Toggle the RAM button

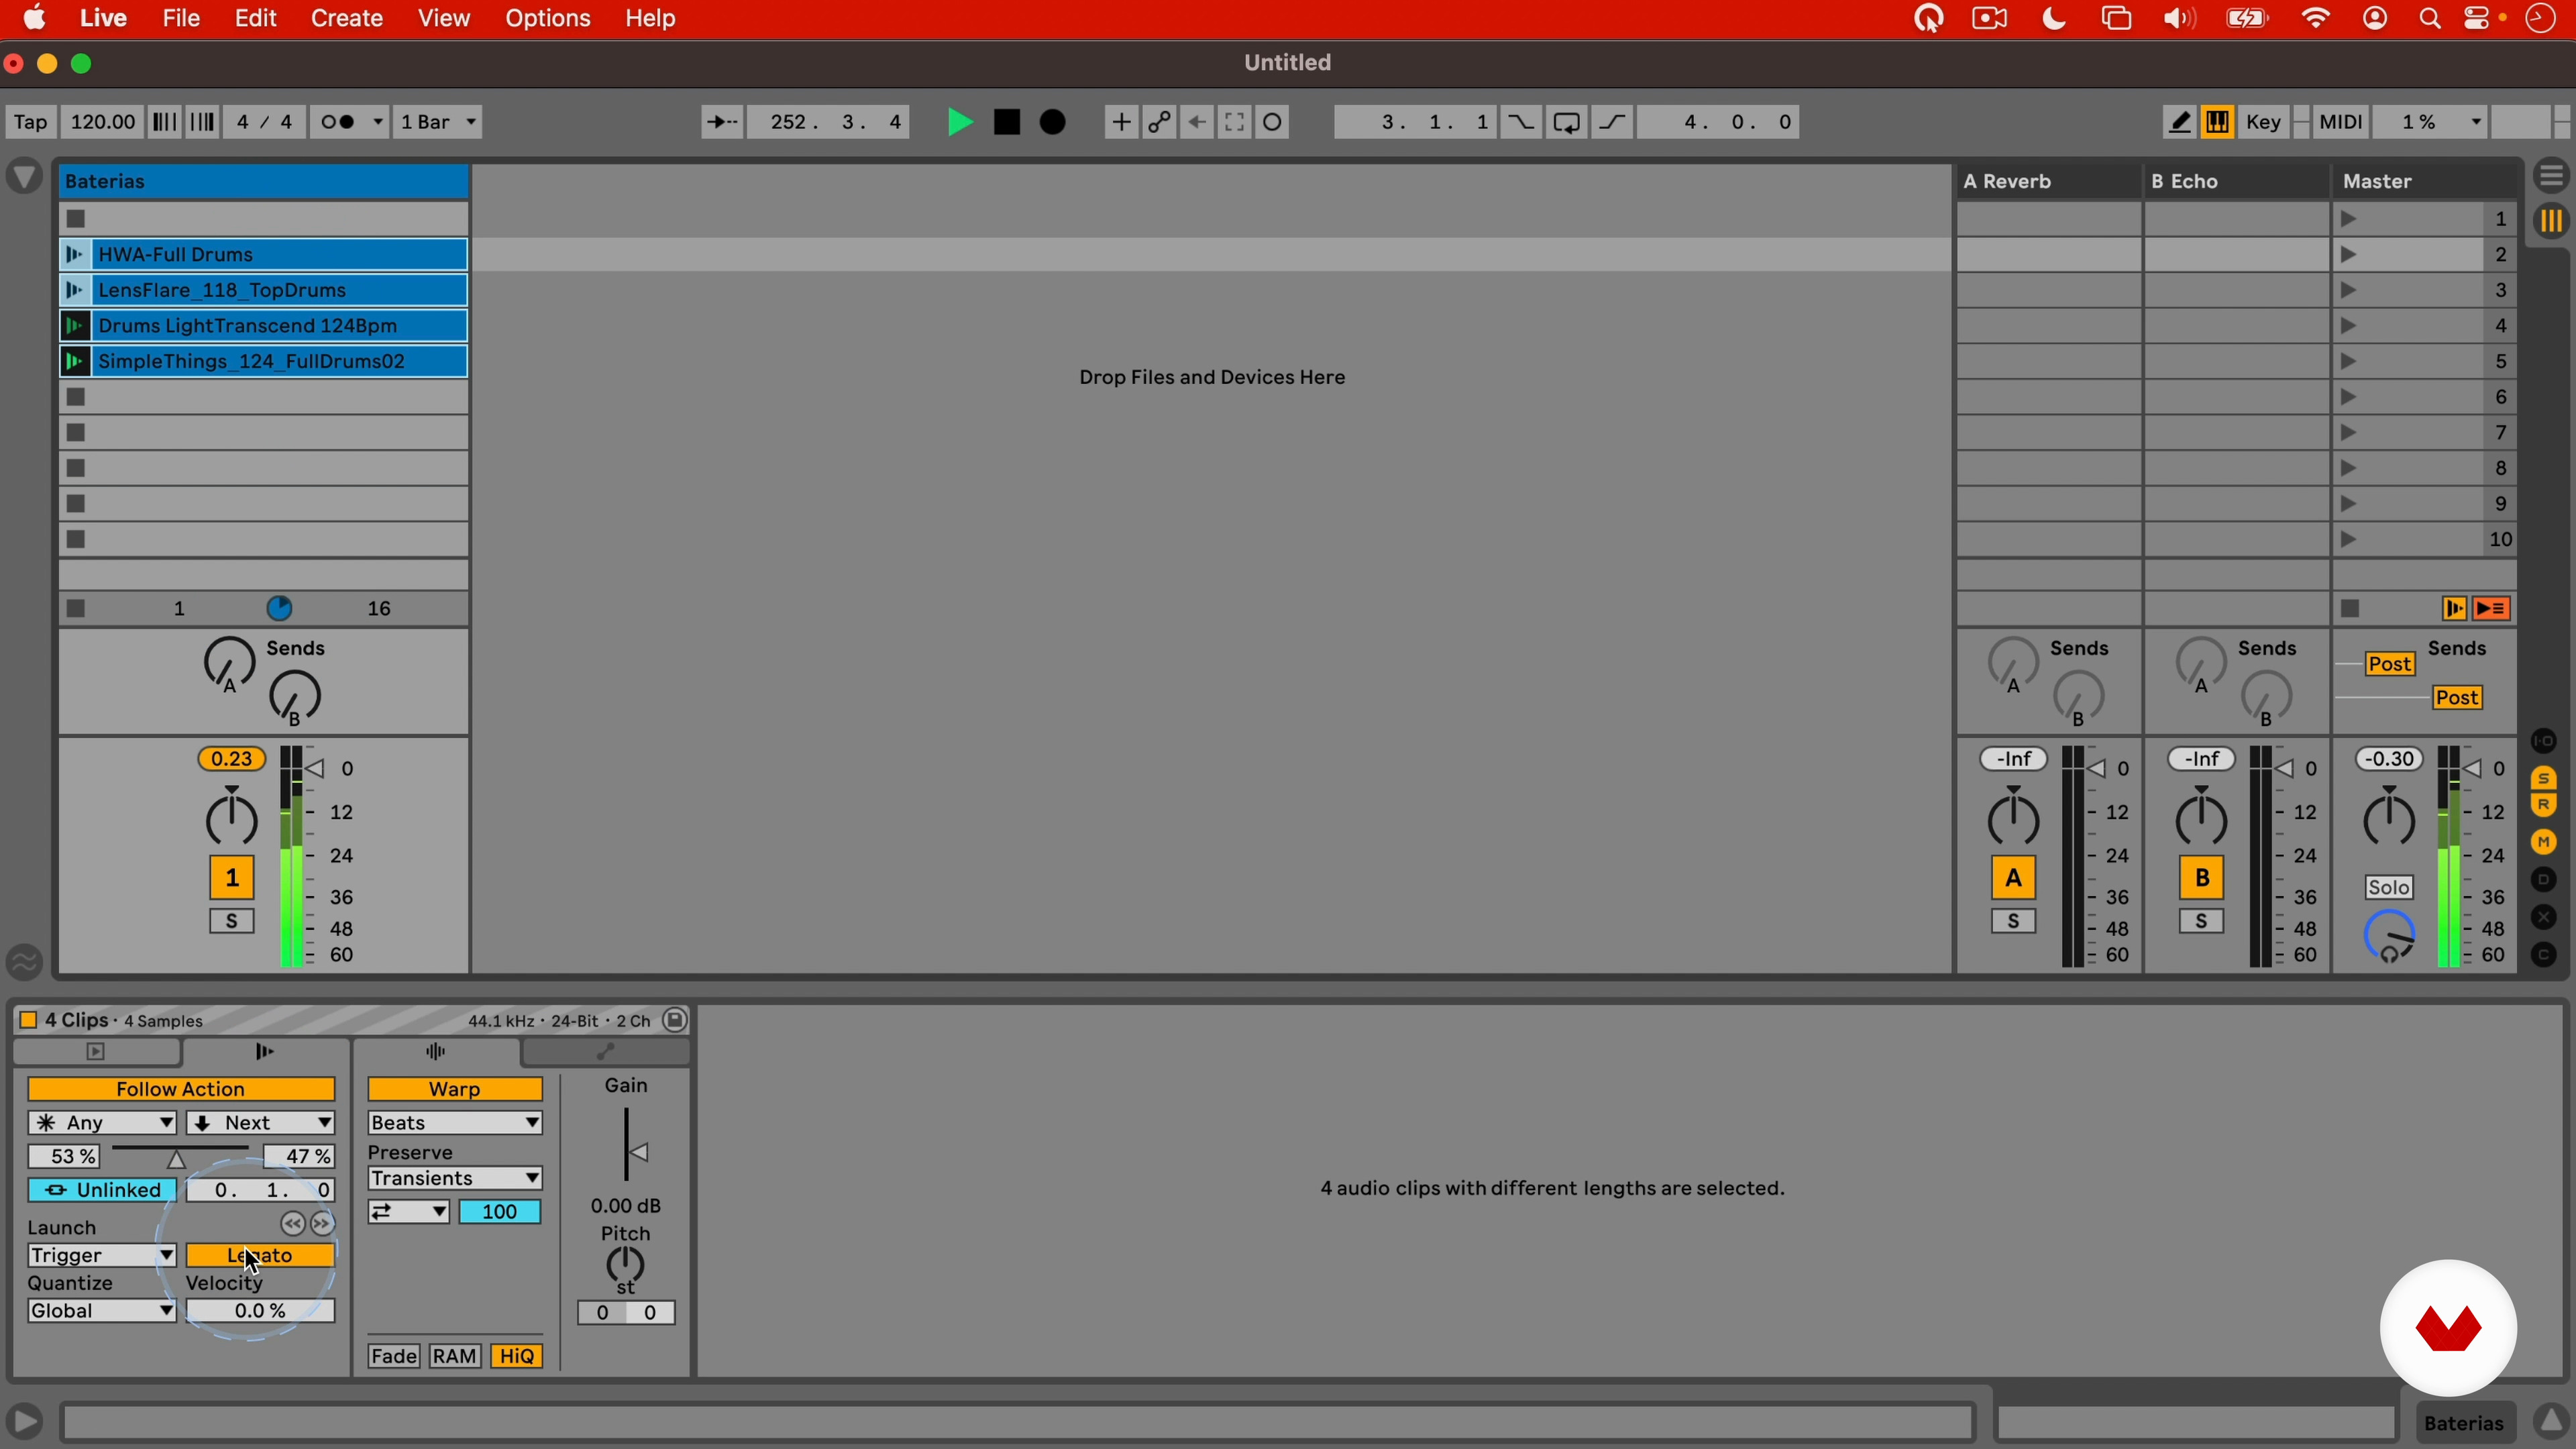coord(455,1357)
